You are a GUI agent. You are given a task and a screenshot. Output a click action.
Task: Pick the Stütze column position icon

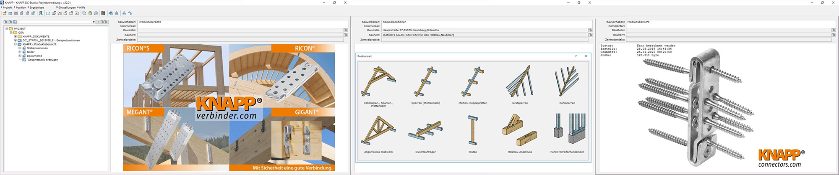click(472, 131)
